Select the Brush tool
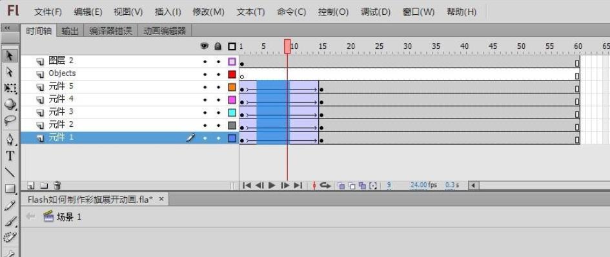 pyautogui.click(x=10, y=222)
